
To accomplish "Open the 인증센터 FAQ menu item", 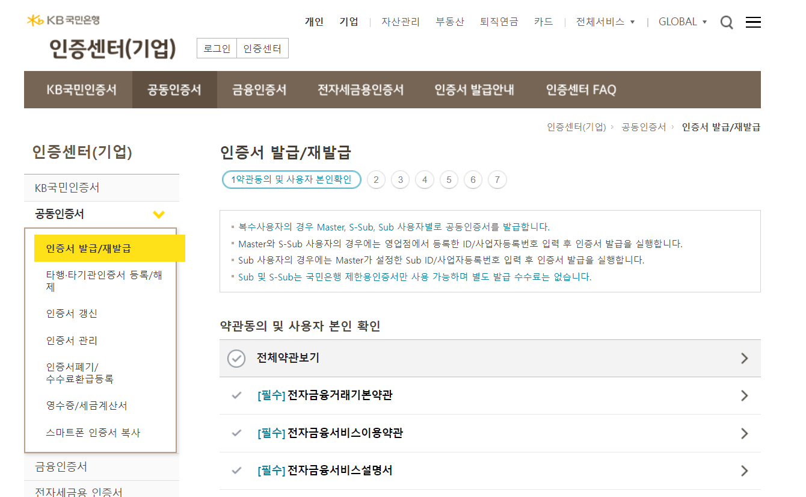I will tap(580, 89).
